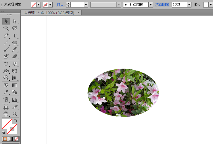Select the Type tool
This screenshot has height=144, width=213.
click(15, 36)
